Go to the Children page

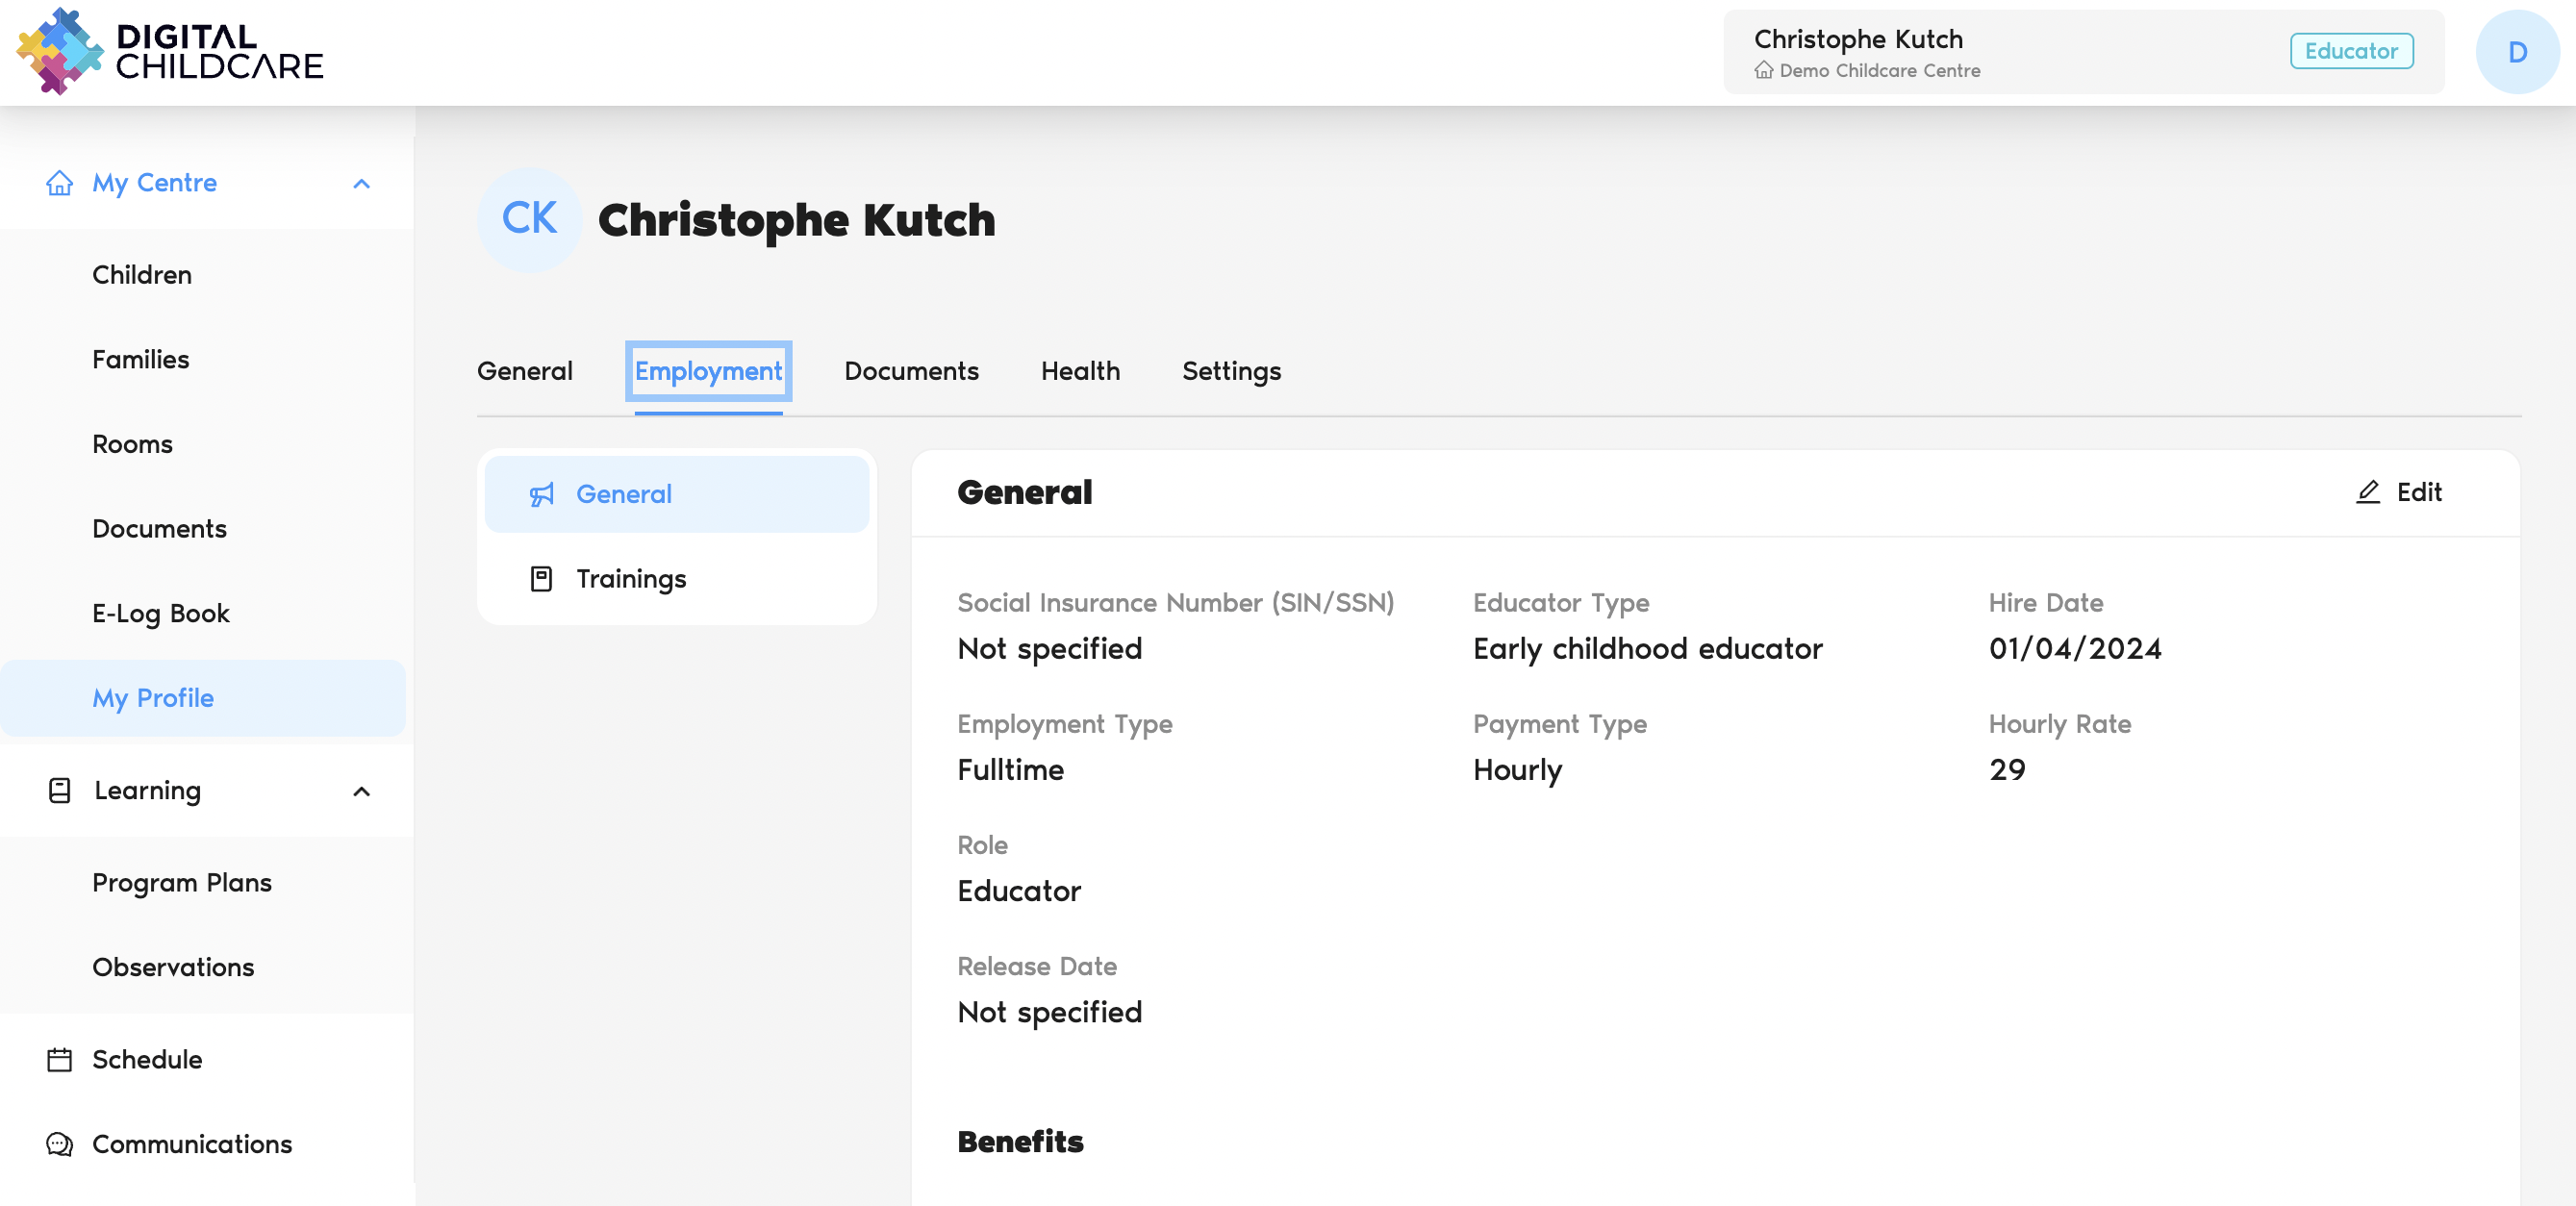coord(142,275)
